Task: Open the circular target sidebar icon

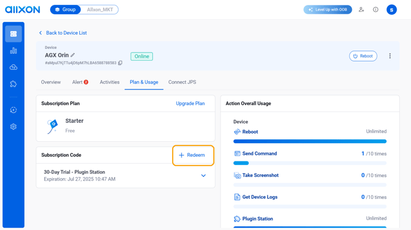Action: [x=13, y=110]
